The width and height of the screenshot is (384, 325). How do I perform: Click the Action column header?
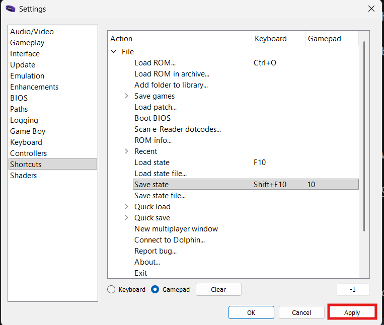[180, 39]
